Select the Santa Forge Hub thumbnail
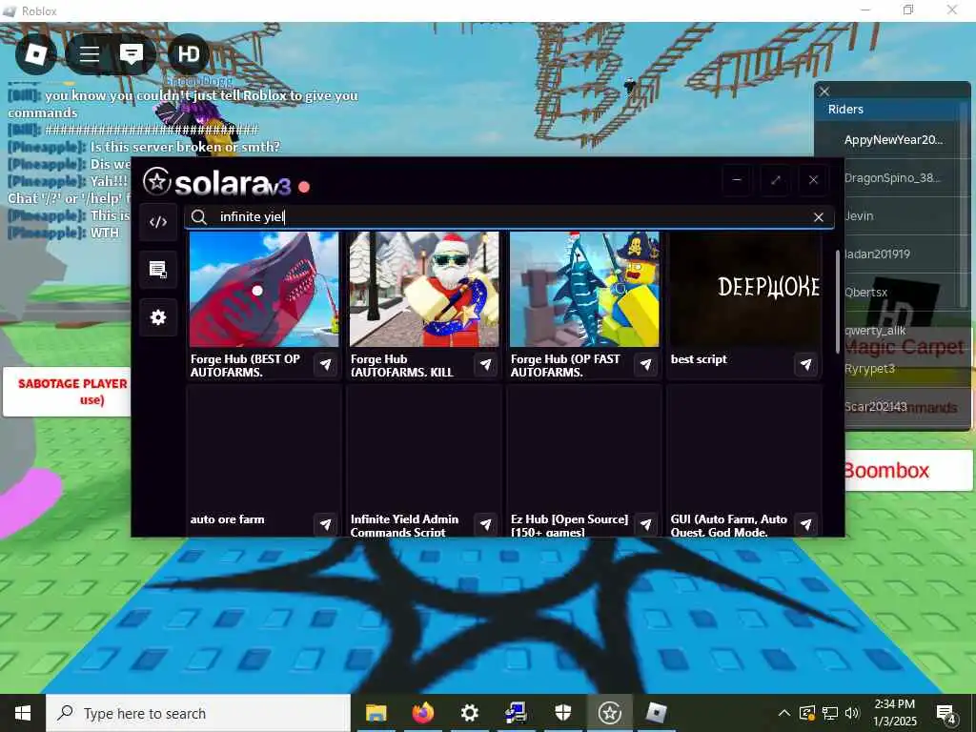The width and height of the screenshot is (976, 732). 424,290
